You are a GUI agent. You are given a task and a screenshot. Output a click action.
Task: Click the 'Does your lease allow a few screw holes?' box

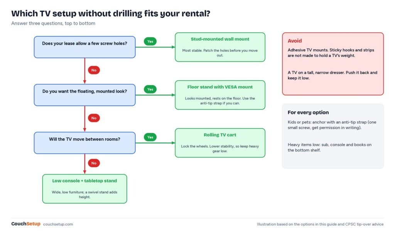pos(84,47)
